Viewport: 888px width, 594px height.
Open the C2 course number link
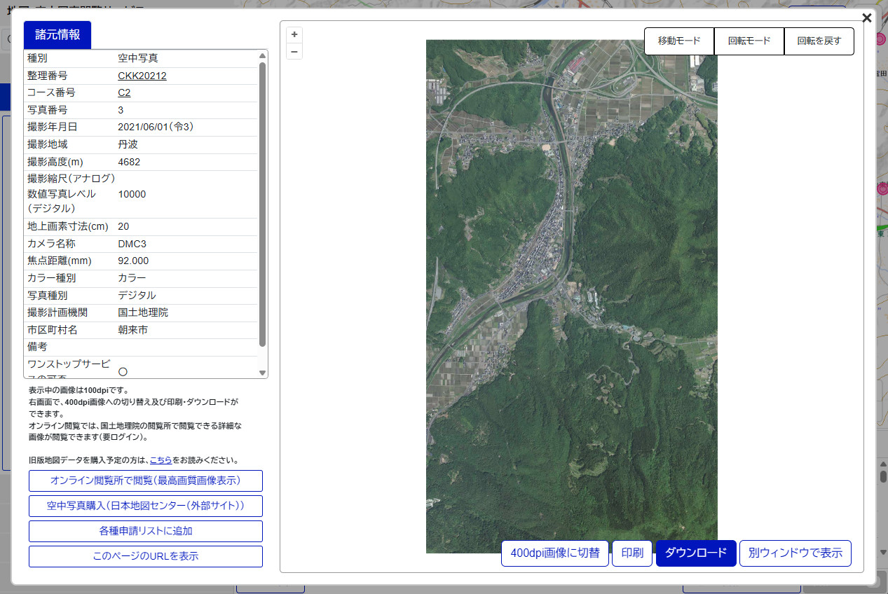point(124,92)
